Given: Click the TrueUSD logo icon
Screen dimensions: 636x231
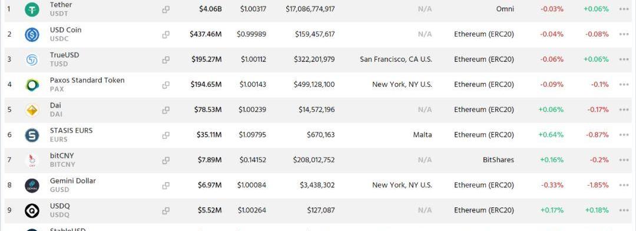Looking at the screenshot, I should 32,60.
